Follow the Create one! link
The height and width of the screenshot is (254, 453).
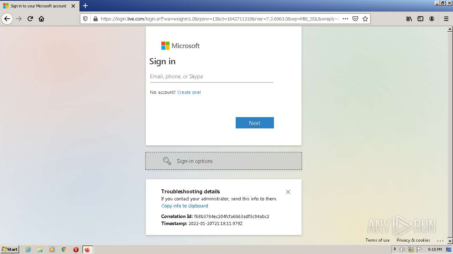[189, 92]
